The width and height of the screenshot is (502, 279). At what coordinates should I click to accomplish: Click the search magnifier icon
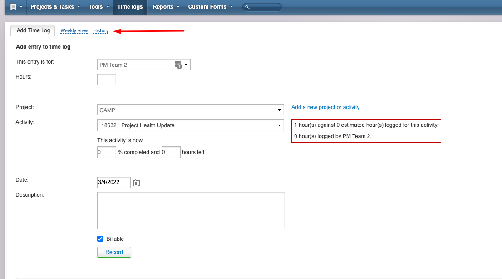[x=247, y=7]
